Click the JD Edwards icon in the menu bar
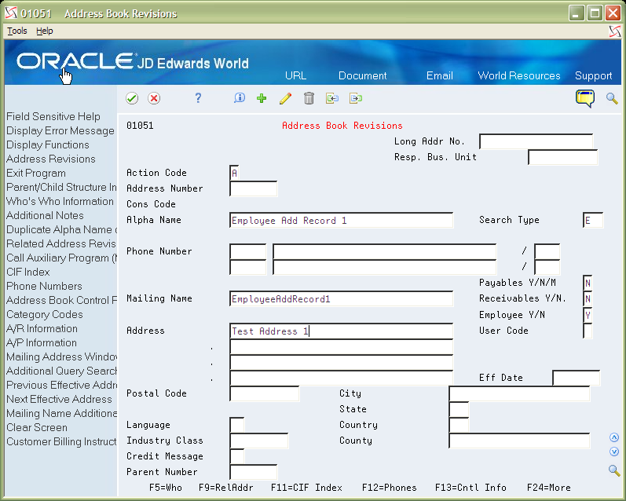Screen dimensions: 626x501 pos(615,31)
